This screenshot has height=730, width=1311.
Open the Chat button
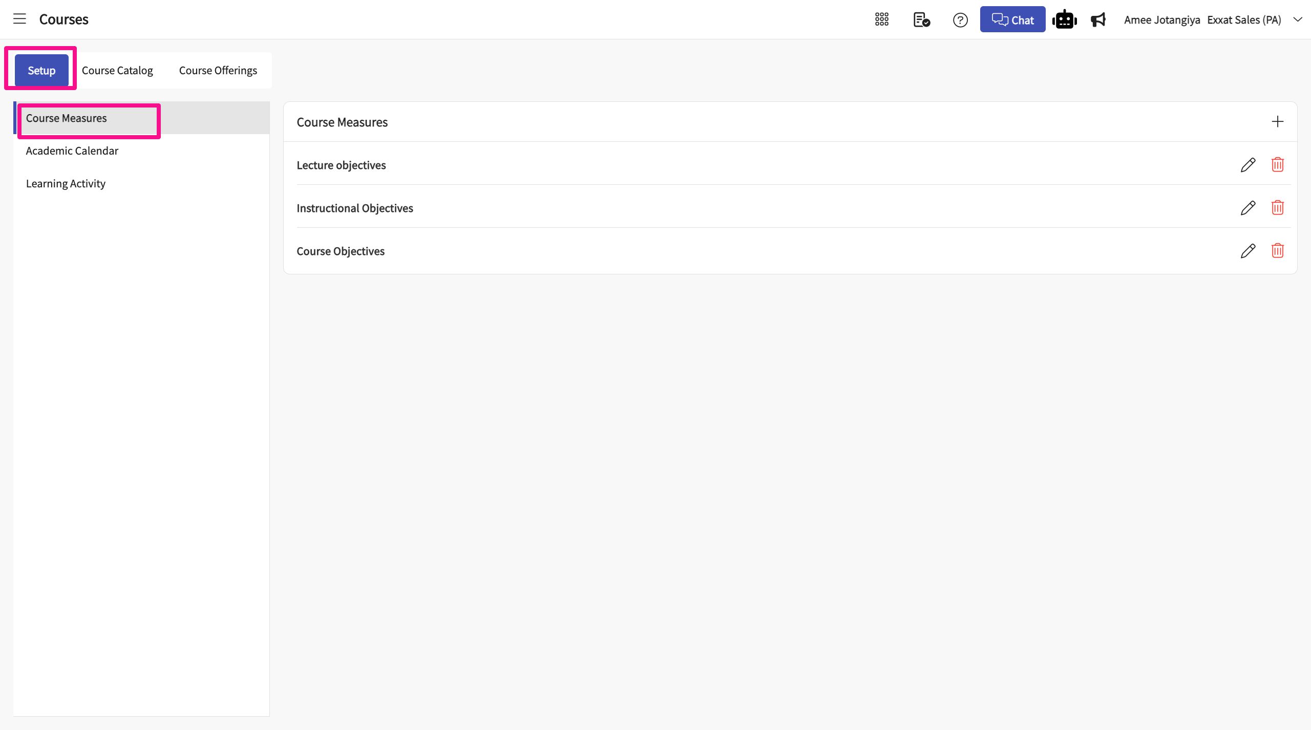point(1012,19)
